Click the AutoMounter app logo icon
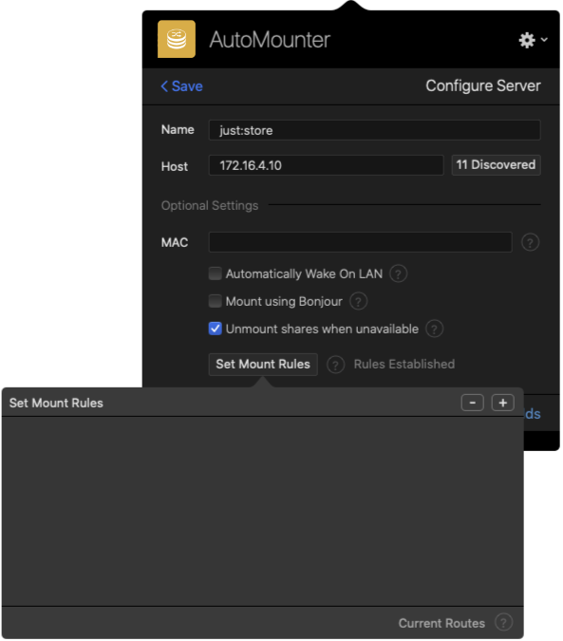Screen dimensions: 563x641 tap(177, 39)
